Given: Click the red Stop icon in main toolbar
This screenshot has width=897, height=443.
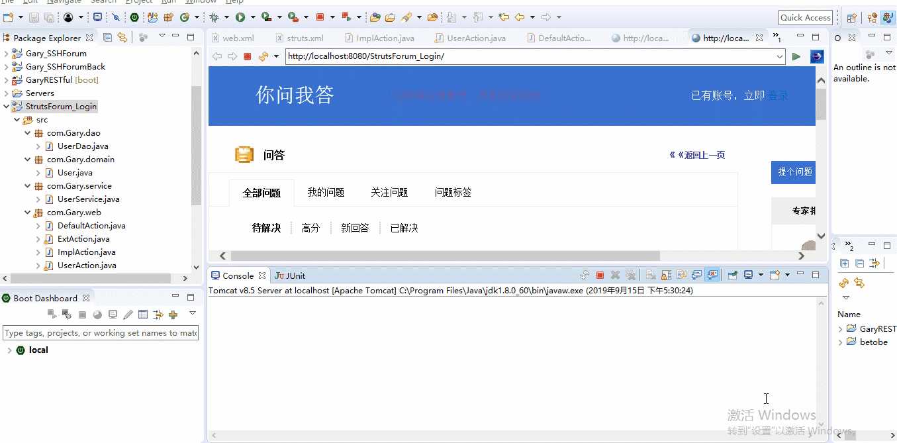Looking at the screenshot, I should [320, 17].
